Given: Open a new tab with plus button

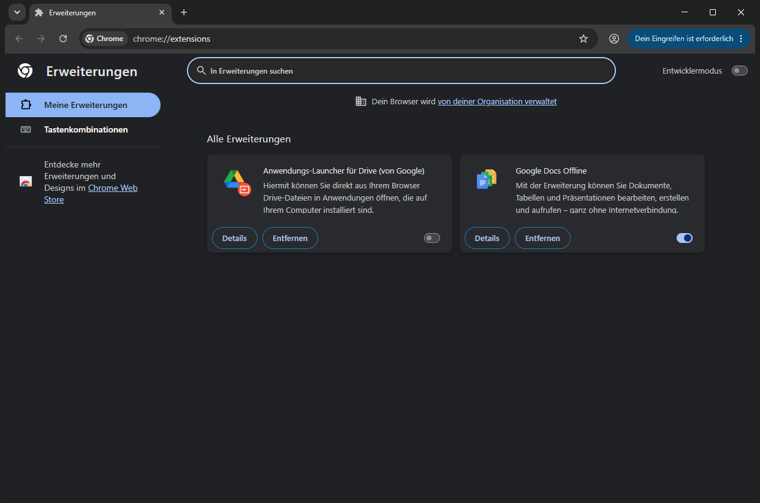Looking at the screenshot, I should 184,12.
